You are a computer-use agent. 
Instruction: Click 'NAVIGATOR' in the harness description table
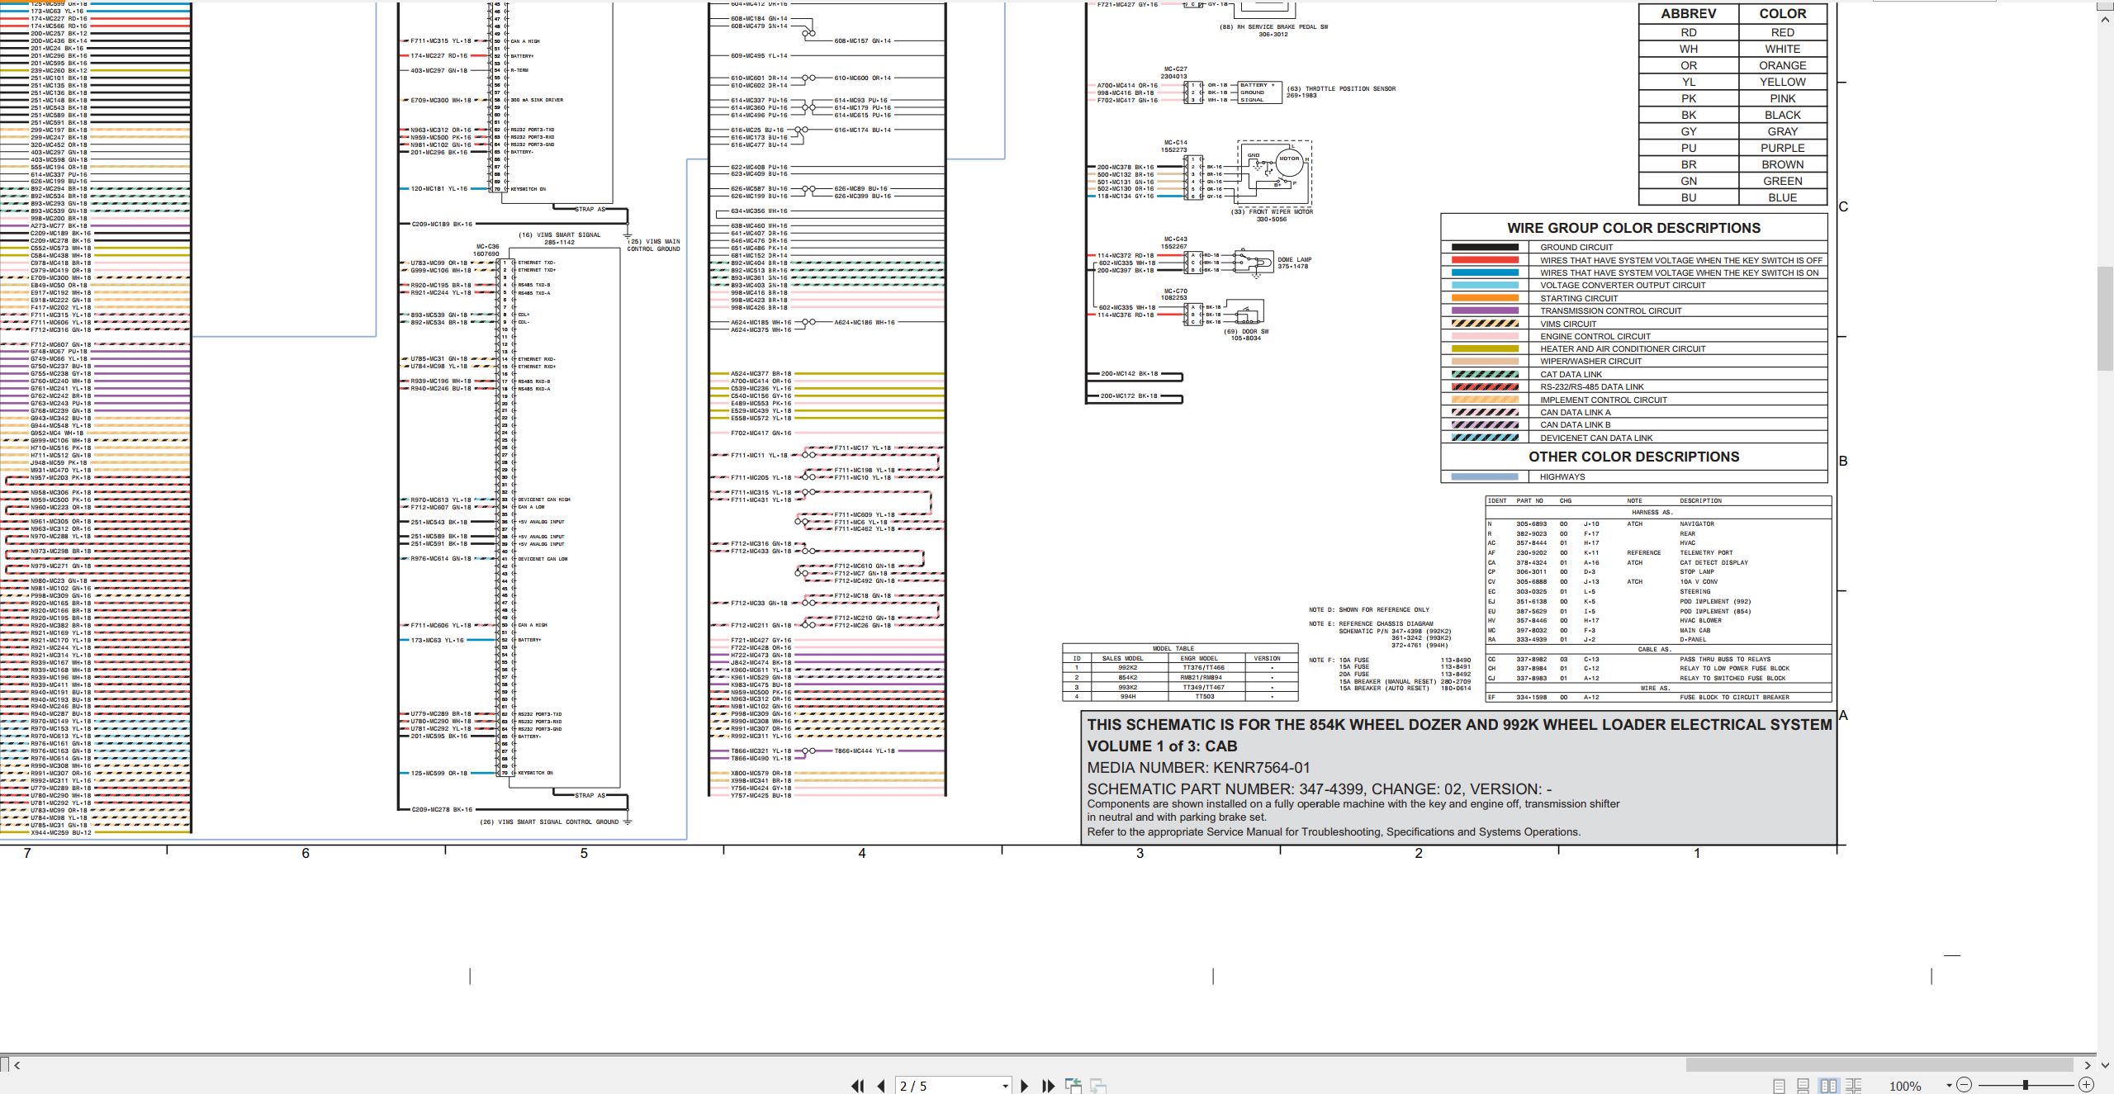click(1697, 523)
